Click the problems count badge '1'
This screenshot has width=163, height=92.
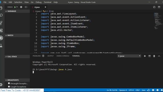43,56
